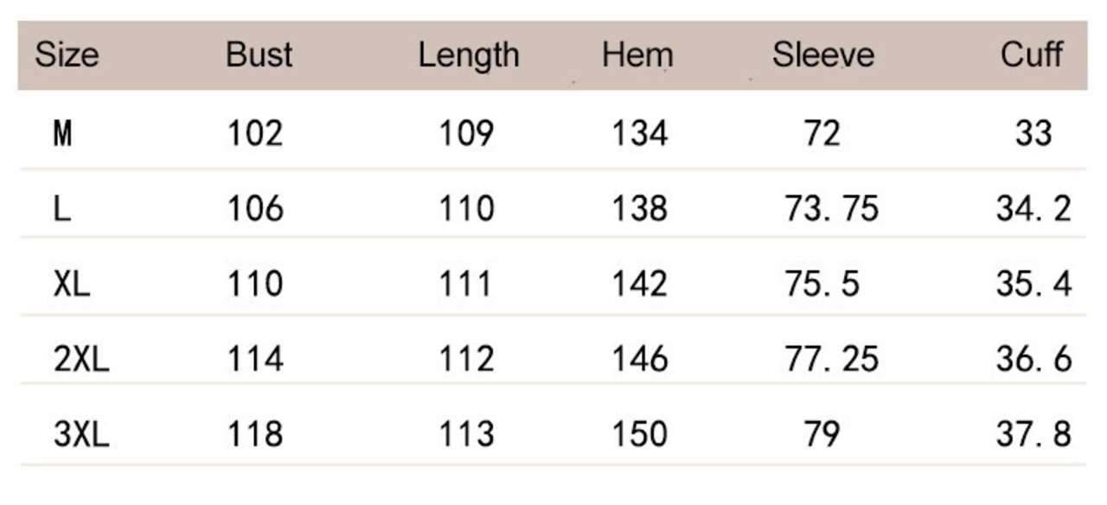Click the Cuff column header
The image size is (1107, 505).
(1031, 55)
